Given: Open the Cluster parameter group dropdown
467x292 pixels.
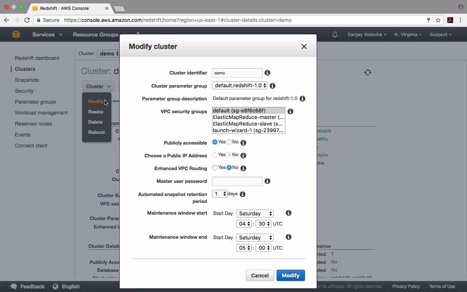Looking at the screenshot, I should click(240, 85).
